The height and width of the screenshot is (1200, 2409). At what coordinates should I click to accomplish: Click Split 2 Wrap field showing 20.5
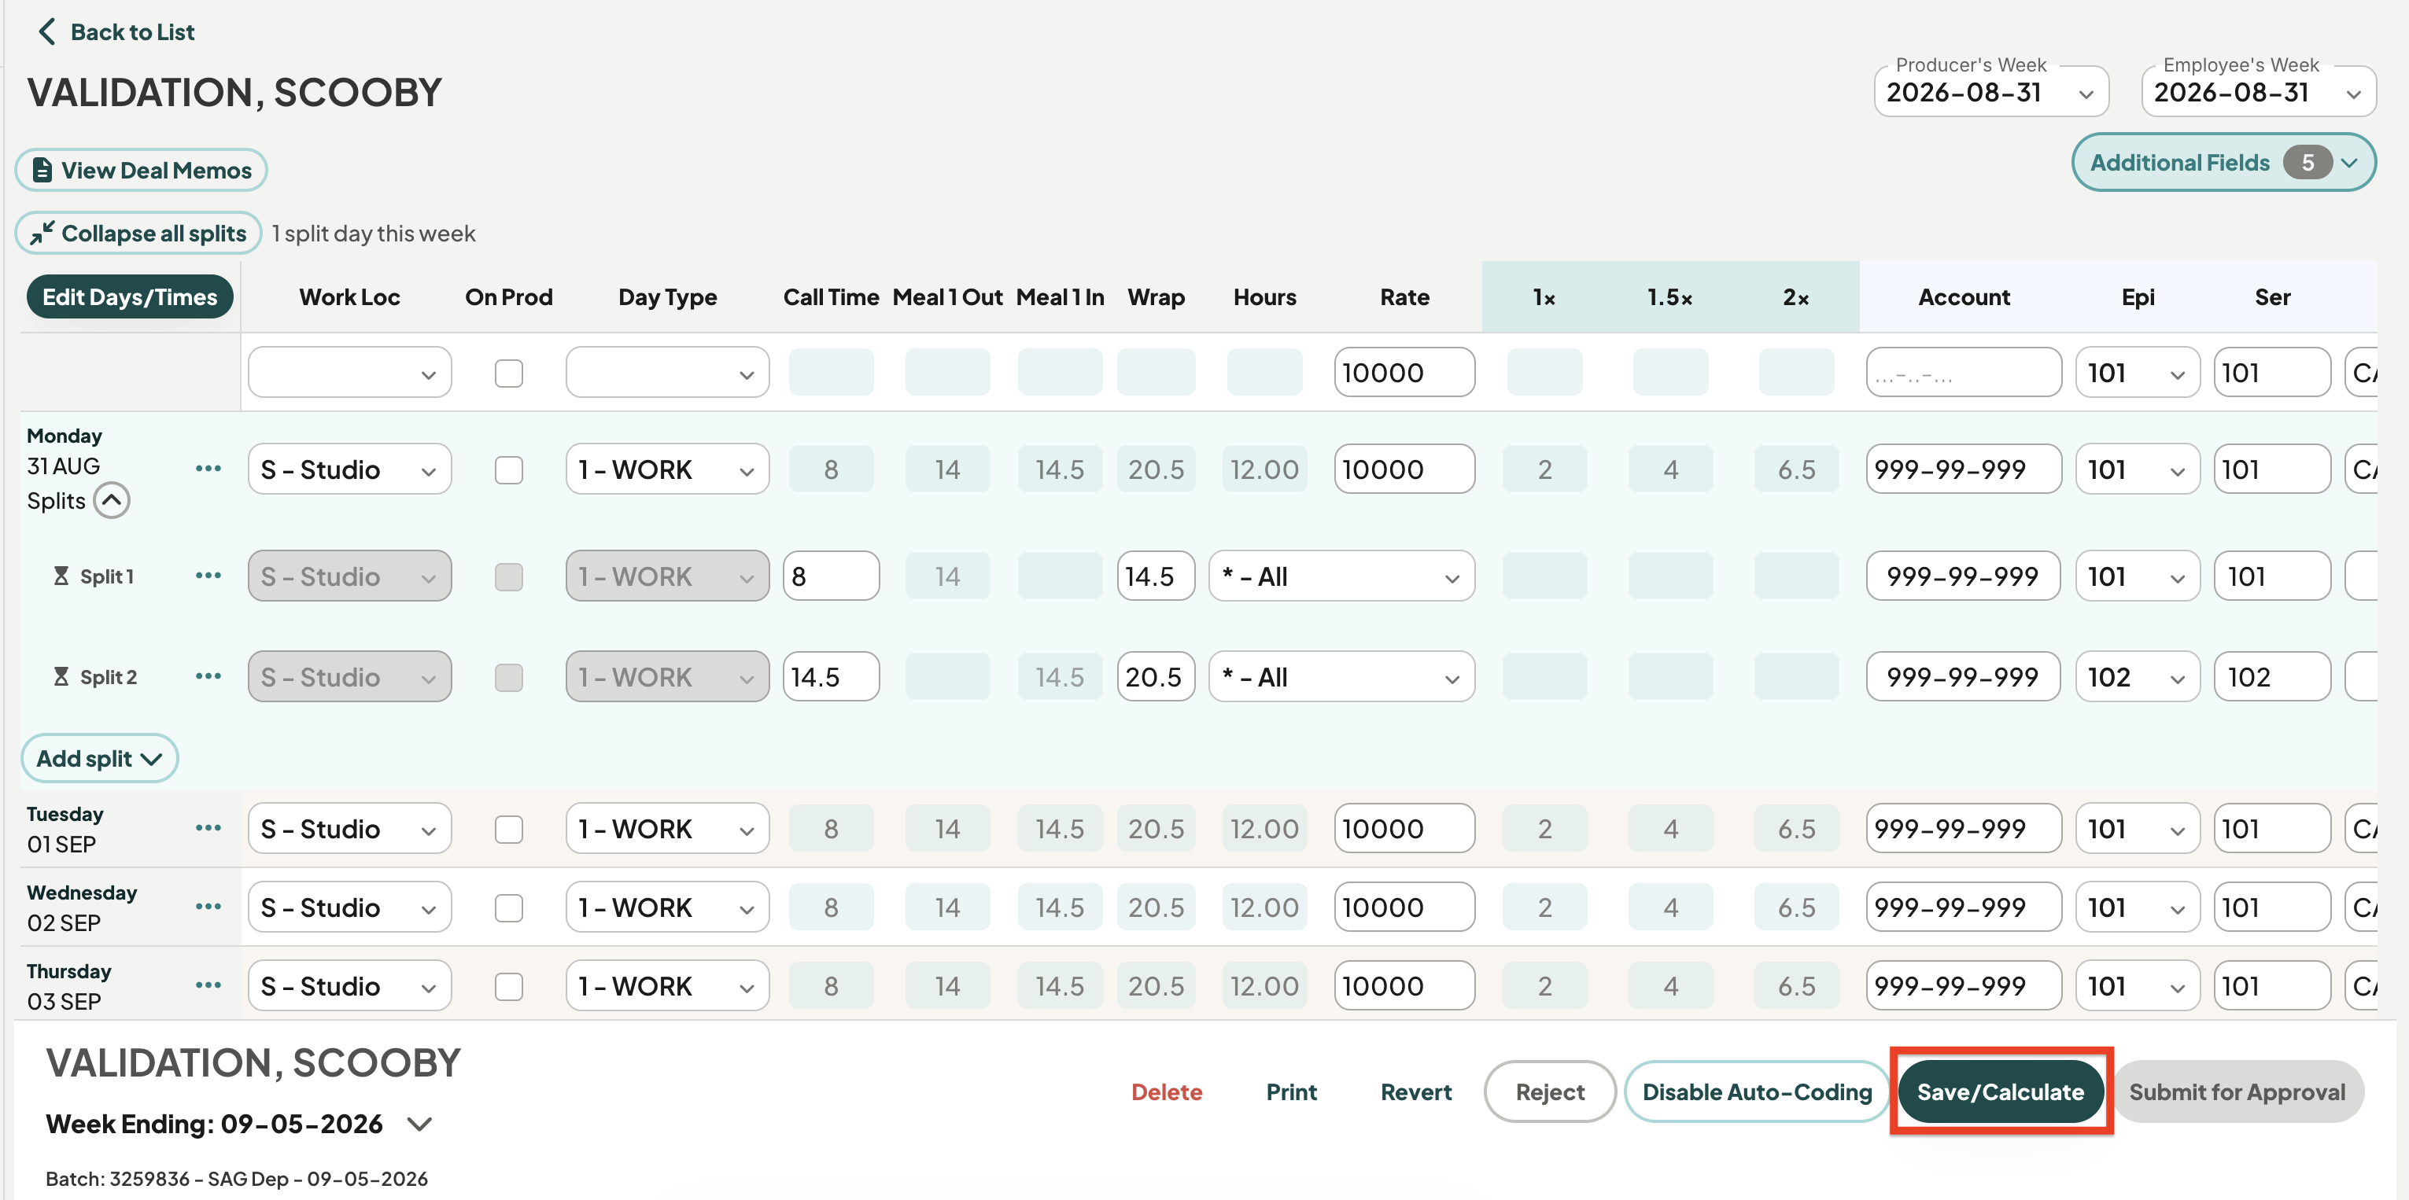1156,676
